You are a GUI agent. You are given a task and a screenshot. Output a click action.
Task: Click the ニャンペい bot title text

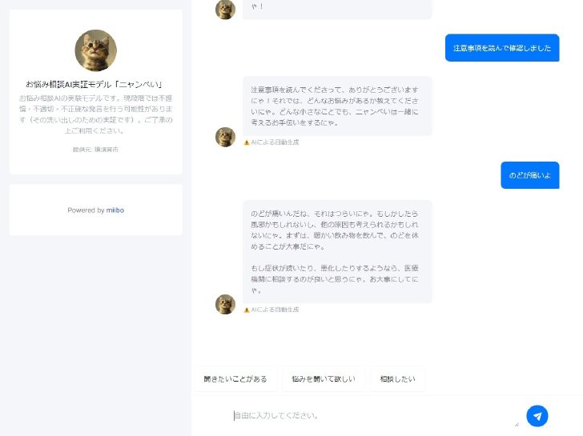[94, 85]
